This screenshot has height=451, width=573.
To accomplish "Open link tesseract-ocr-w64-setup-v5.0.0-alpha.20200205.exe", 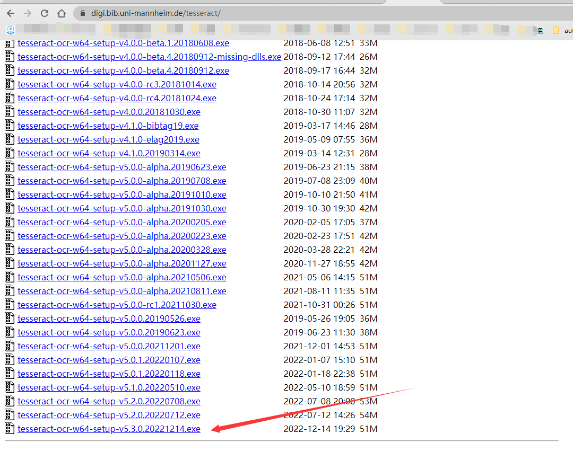I will [122, 222].
